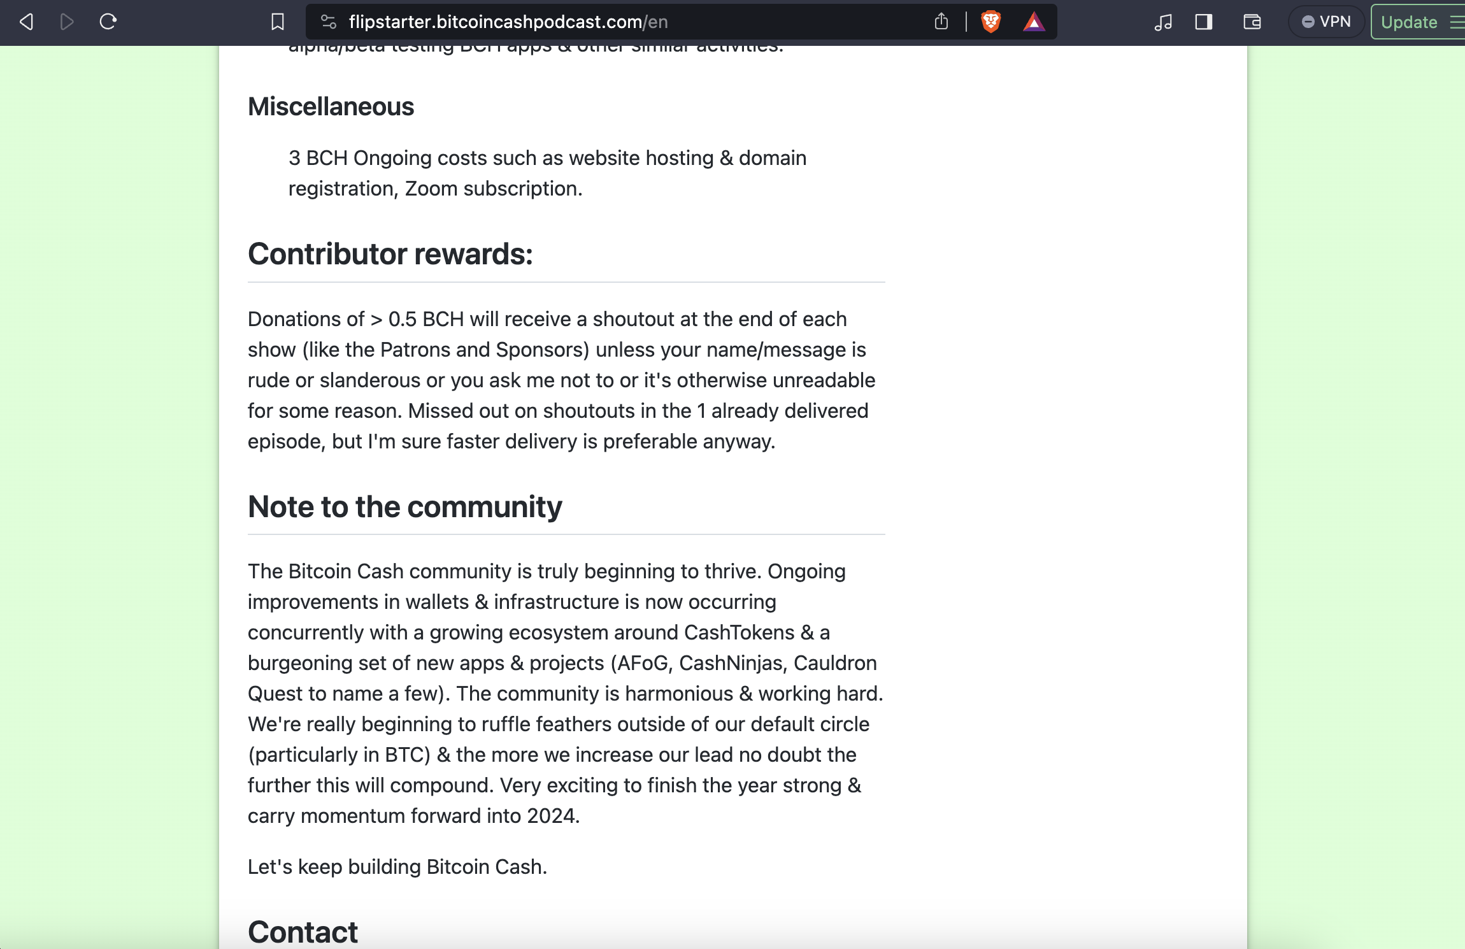Open the browser main hamburger menu

pyautogui.click(x=1457, y=22)
